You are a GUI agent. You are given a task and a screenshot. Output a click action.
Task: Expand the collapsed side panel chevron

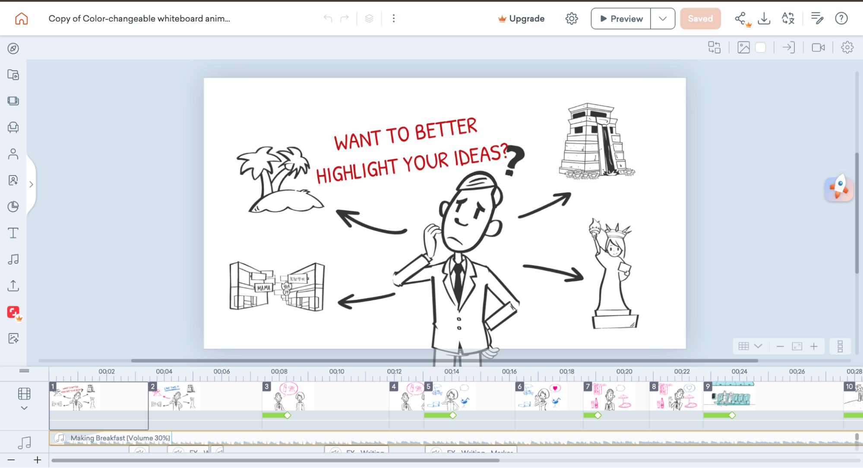pos(31,185)
